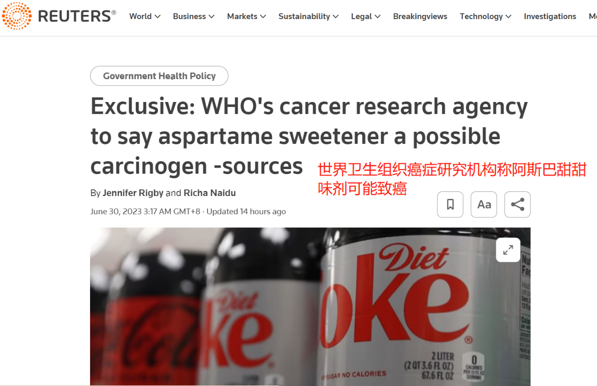Image resolution: width=597 pixels, height=386 pixels.
Task: Open the Government Health Policy tag
Action: click(159, 76)
